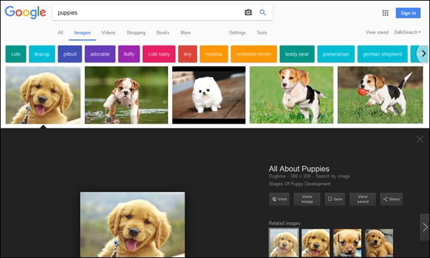Screen dimensions: 430x258
Task: Open All About Puppies title link
Action: click(x=299, y=169)
